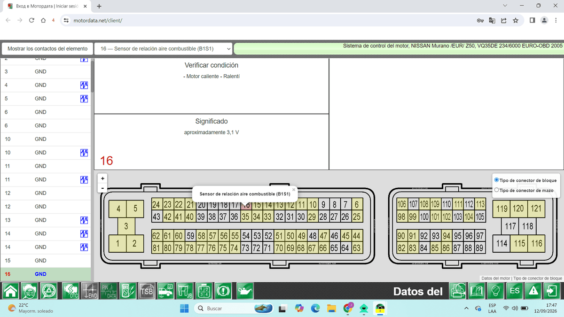Select pin 119 on the right connector
This screenshot has width=564, height=317.
(501, 209)
